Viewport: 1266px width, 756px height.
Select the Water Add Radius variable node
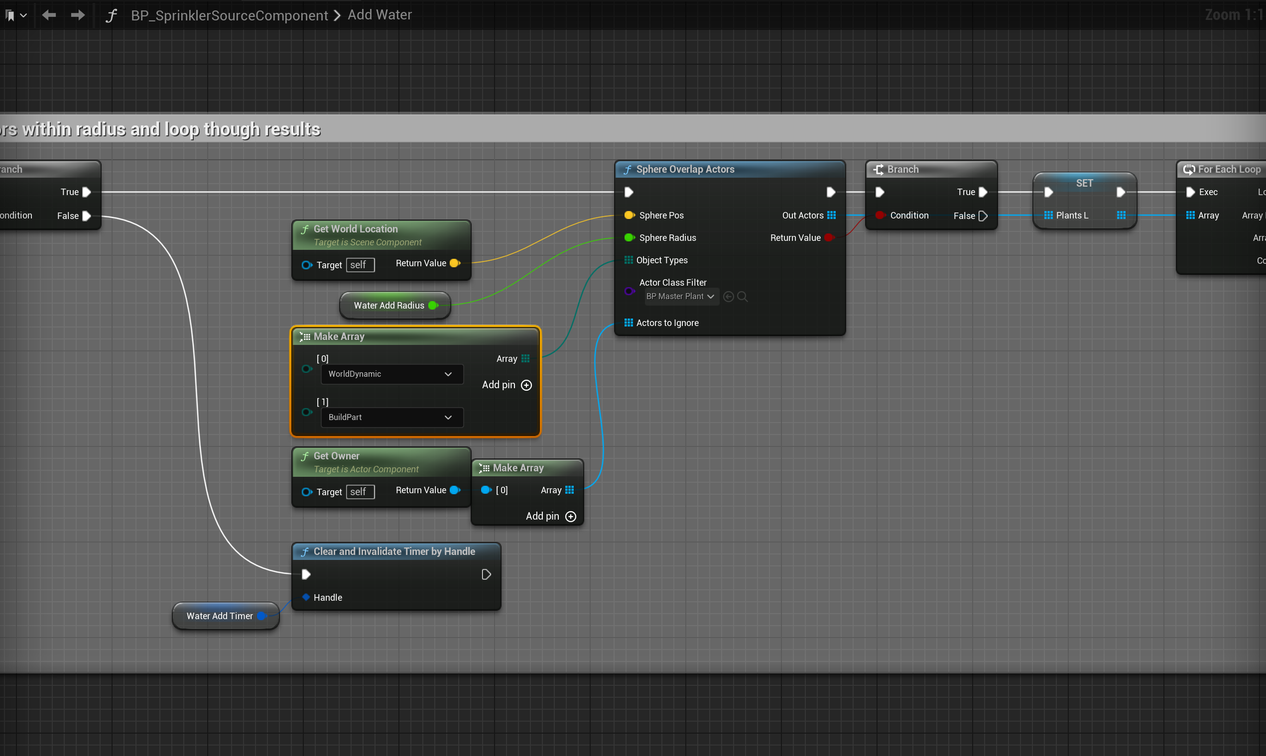(389, 305)
